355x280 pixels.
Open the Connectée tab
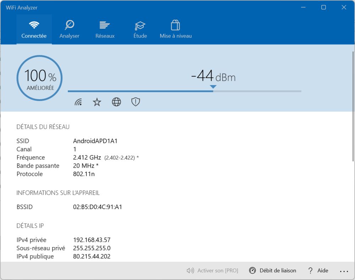34,30
